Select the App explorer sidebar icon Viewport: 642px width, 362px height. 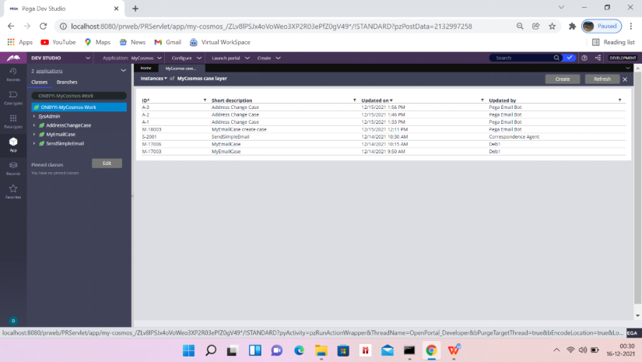click(13, 145)
